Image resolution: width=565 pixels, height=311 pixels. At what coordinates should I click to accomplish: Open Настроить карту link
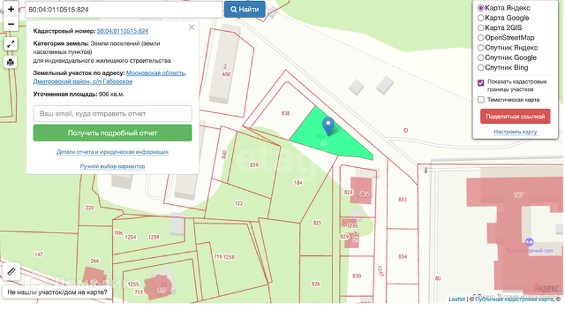(x=515, y=132)
